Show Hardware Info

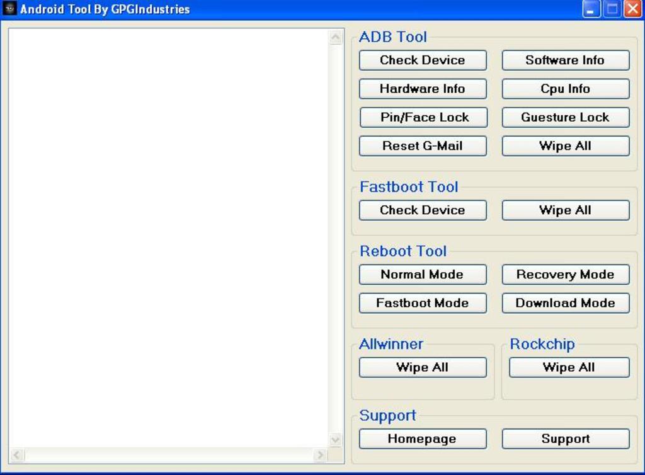coord(423,89)
